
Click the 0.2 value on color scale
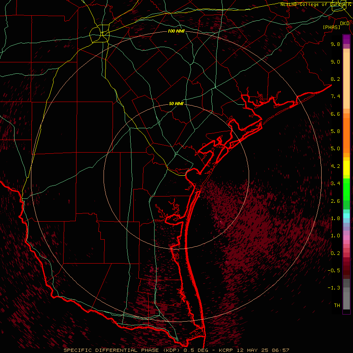coord(335,253)
